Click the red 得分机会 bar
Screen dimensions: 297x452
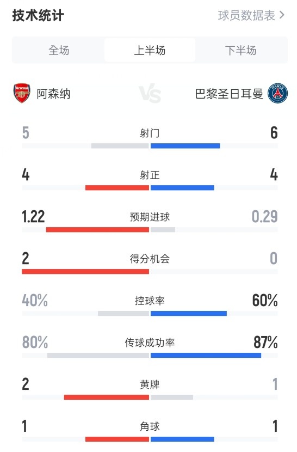point(85,272)
